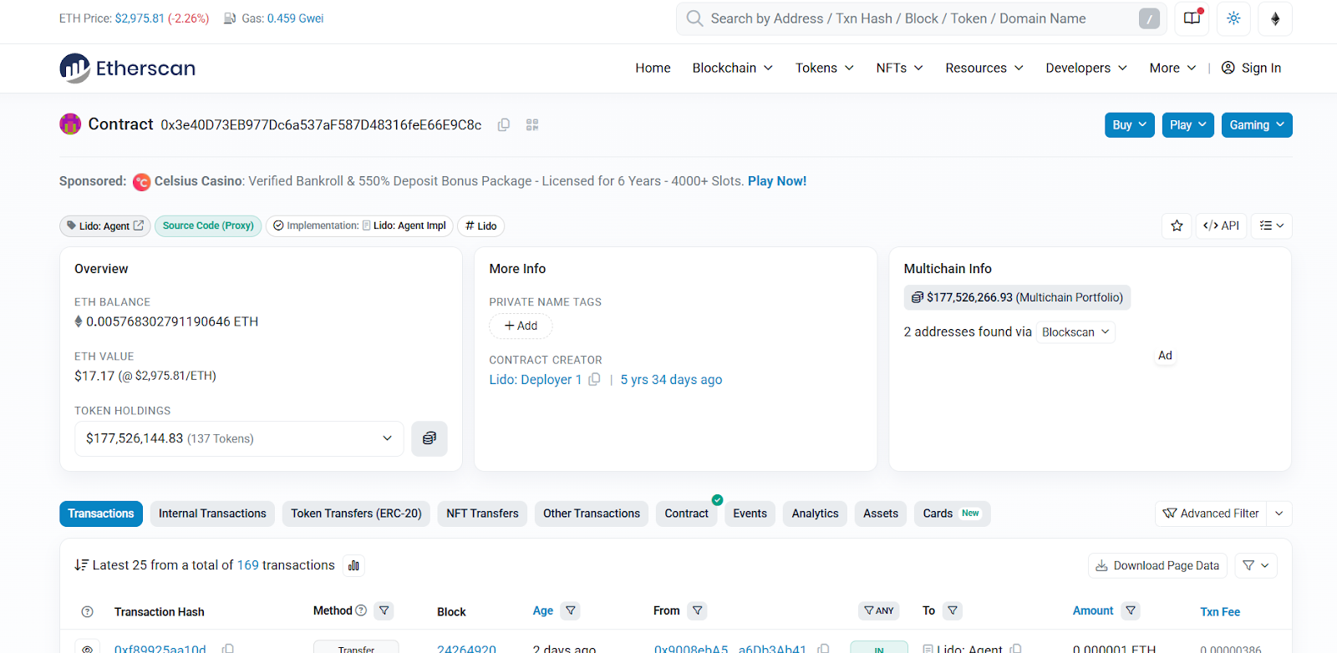Open the Assets tab

tap(880, 514)
